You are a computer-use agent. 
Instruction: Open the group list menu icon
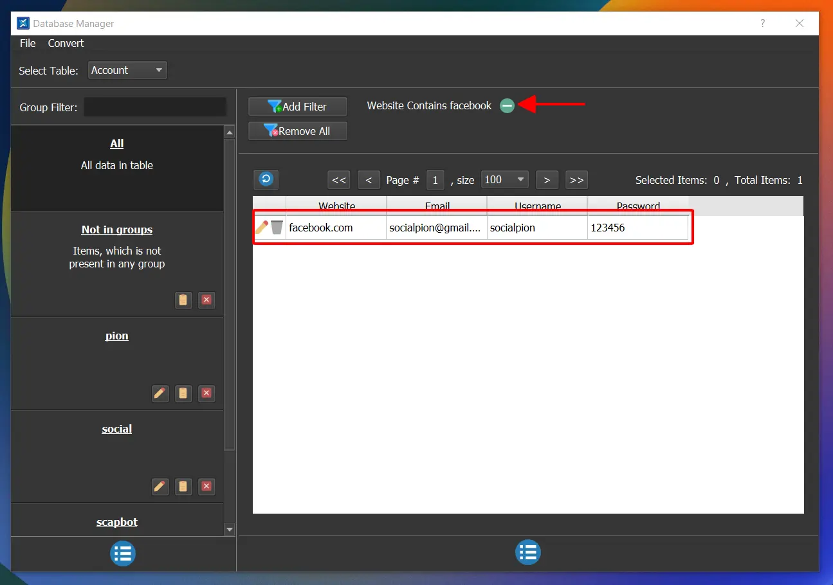click(123, 553)
